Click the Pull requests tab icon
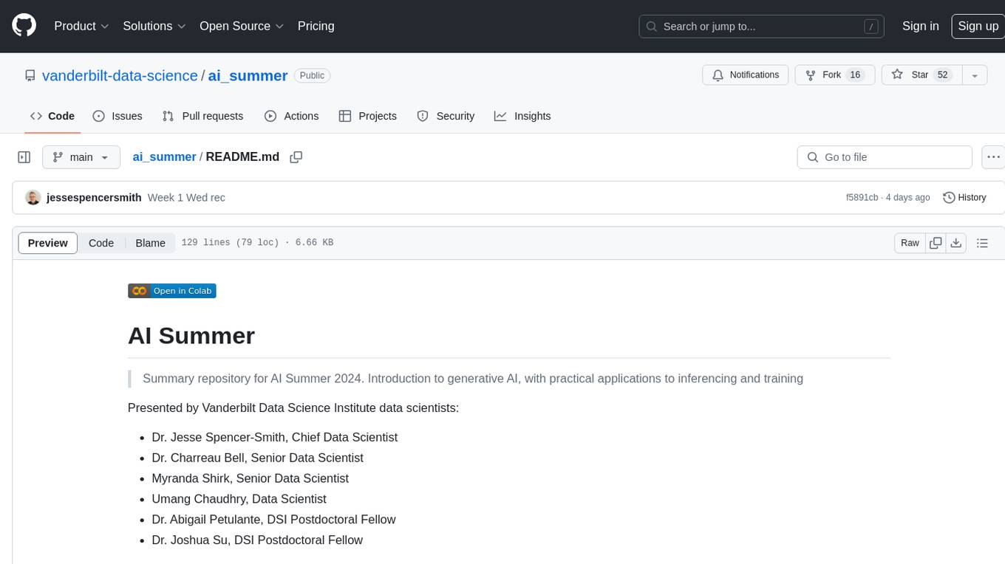This screenshot has height=564, width=1005. point(168,116)
